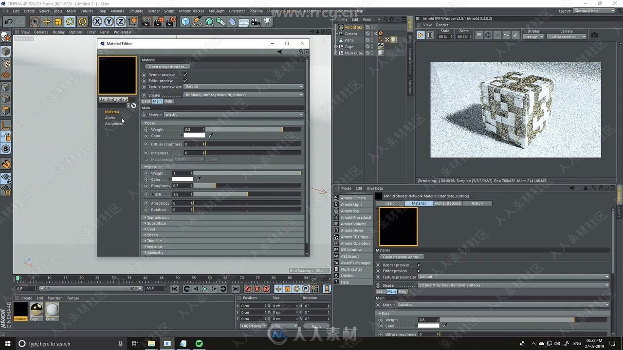Open IPR active camera dropdown
The image size is (623, 350).
pos(567,36)
